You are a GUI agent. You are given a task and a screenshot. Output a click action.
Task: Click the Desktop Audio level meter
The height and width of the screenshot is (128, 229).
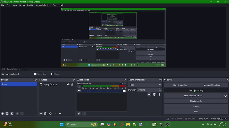click(x=104, y=86)
